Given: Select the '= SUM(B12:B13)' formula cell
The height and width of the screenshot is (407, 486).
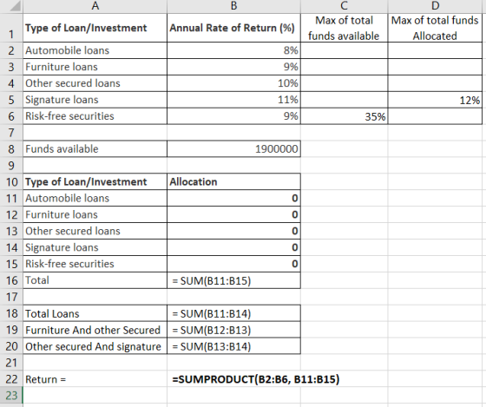Looking at the screenshot, I should [233, 330].
